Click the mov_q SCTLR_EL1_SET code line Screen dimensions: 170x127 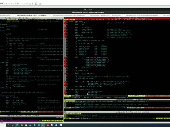pyautogui.click(x=85, y=74)
